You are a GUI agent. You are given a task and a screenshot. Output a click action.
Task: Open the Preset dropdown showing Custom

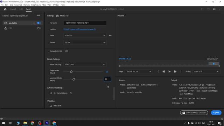click(x=85, y=35)
